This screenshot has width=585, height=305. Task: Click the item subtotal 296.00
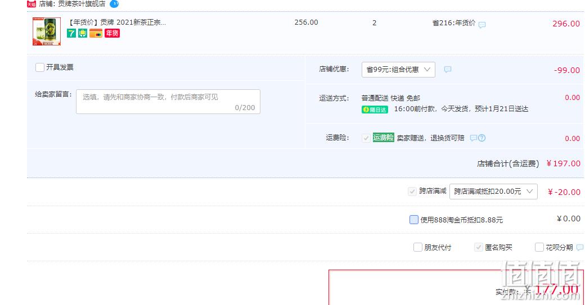coord(566,24)
